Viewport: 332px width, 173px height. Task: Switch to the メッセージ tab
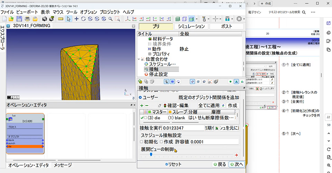pos(63,165)
